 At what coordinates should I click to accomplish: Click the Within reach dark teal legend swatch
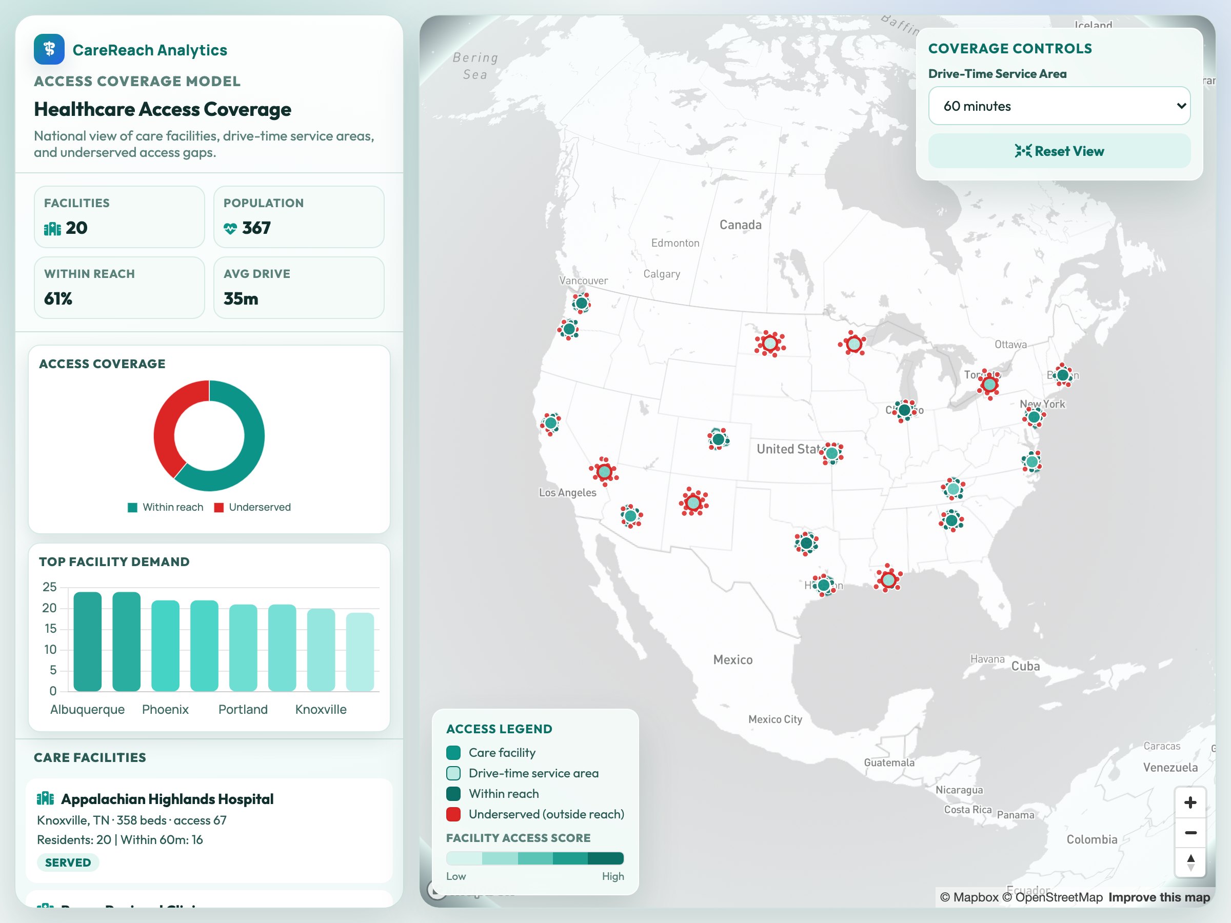point(453,794)
